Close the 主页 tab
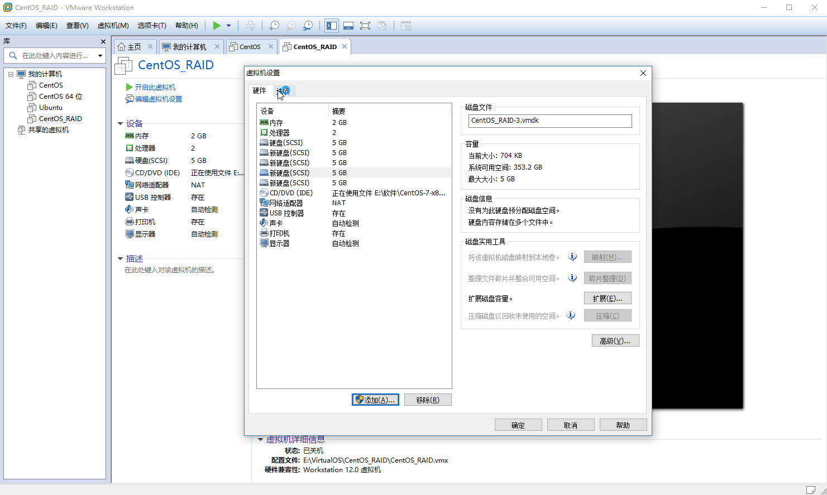The width and height of the screenshot is (827, 495). coord(150,46)
